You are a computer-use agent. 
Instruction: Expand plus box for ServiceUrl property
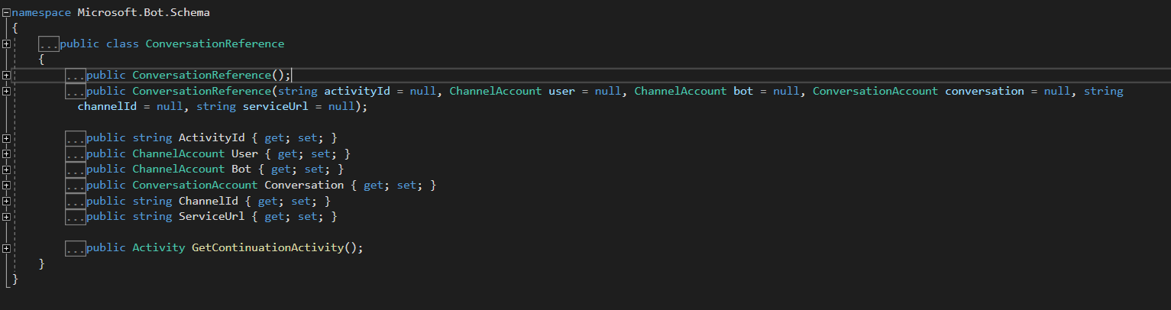(6, 217)
